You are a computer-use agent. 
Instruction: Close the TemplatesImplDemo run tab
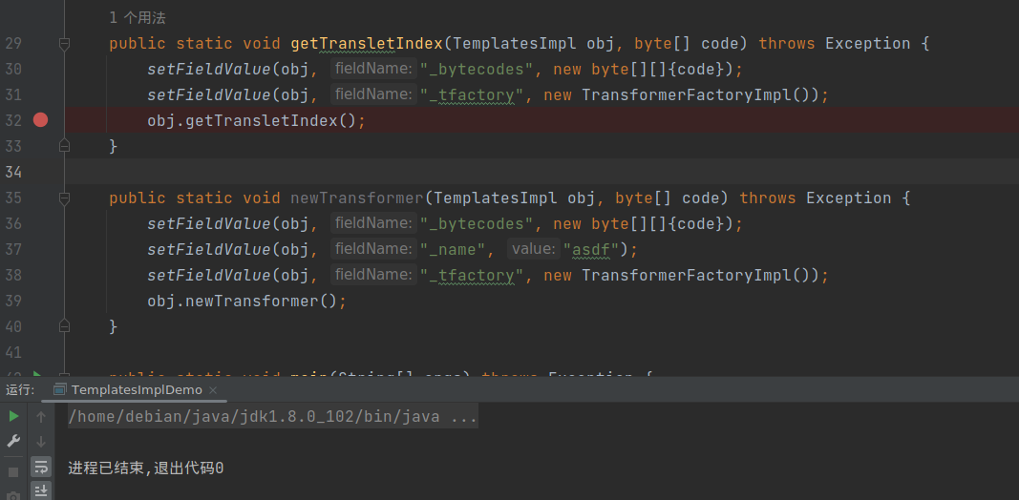pos(213,390)
